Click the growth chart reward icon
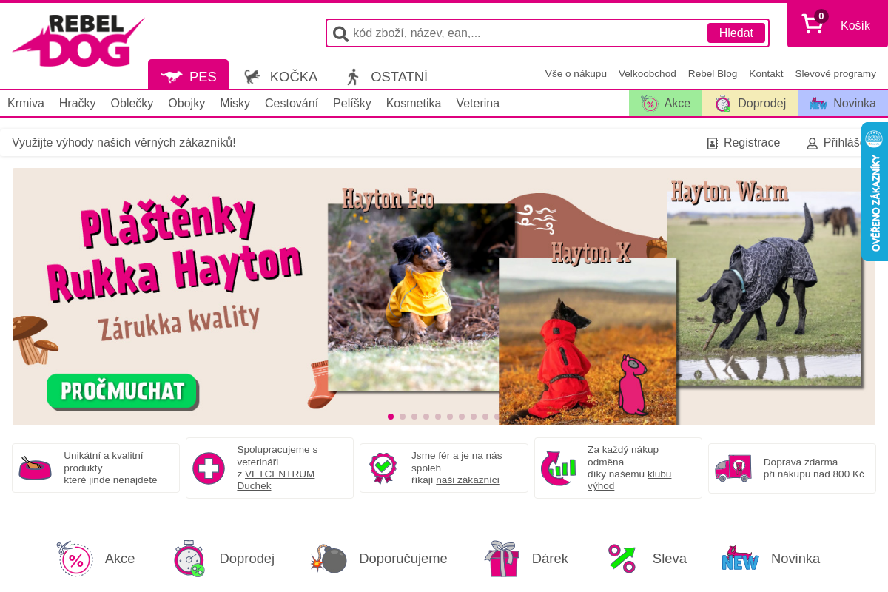 pos(558,468)
